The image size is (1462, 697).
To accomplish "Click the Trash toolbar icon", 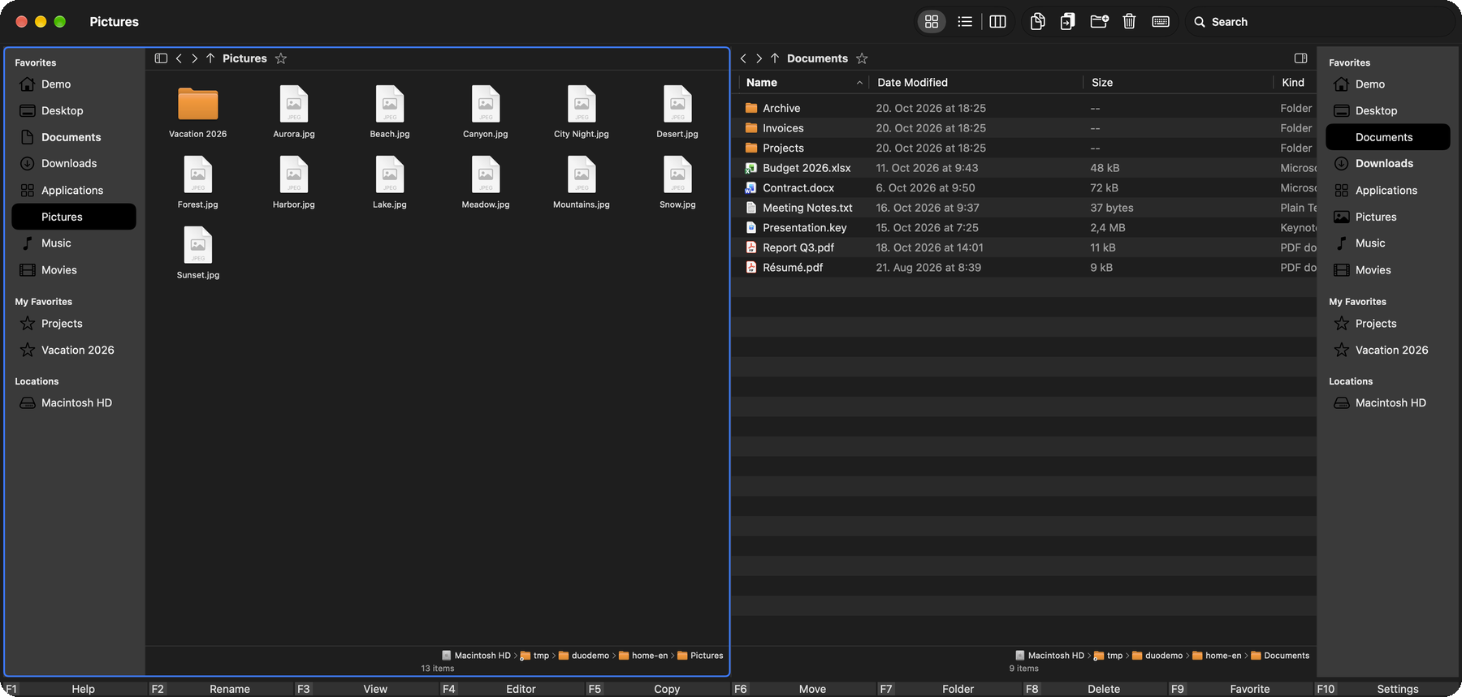I will [1129, 22].
